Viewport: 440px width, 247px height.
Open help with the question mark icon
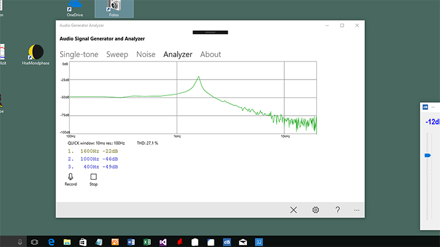(x=337, y=210)
